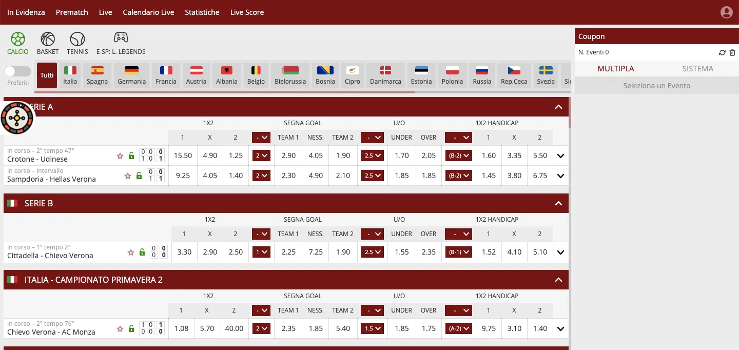Collapse the SERIE A section
739x350 pixels.
point(558,107)
